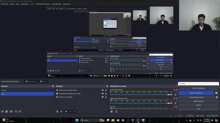The image size is (220, 123).
Task: Adjust Captura de entrada audio volume slider
Action: pyautogui.click(x=140, y=103)
